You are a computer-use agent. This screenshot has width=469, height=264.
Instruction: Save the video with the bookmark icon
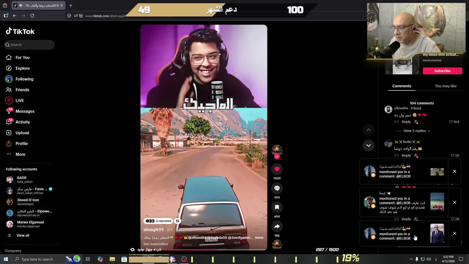277,207
